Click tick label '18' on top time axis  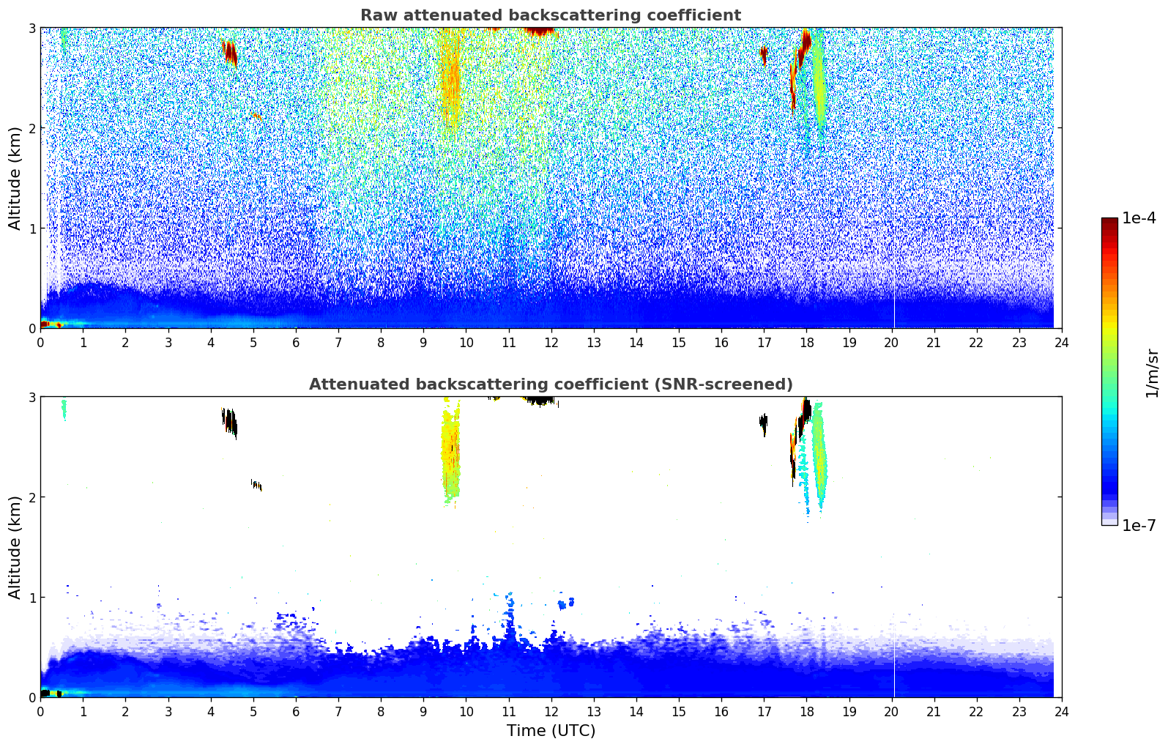click(x=806, y=342)
